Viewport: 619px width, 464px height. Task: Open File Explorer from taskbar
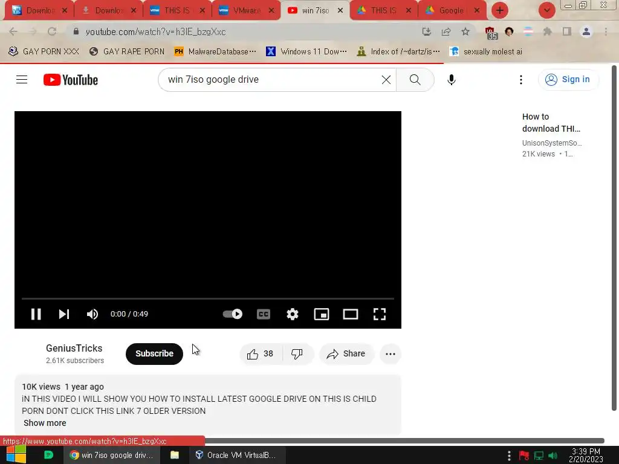click(175, 455)
